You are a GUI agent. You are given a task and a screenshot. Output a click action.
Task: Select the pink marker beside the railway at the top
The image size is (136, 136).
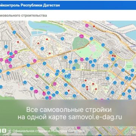87,26
